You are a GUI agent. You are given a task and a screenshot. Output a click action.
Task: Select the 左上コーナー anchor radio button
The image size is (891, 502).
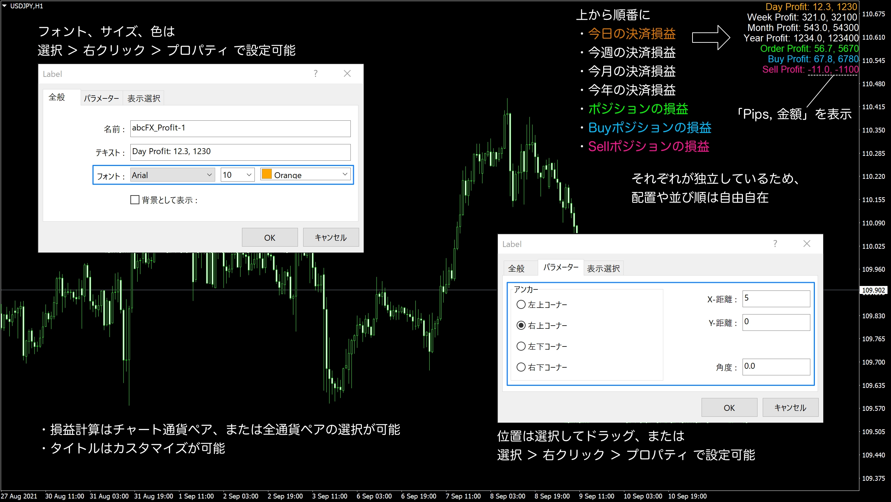pos(521,304)
